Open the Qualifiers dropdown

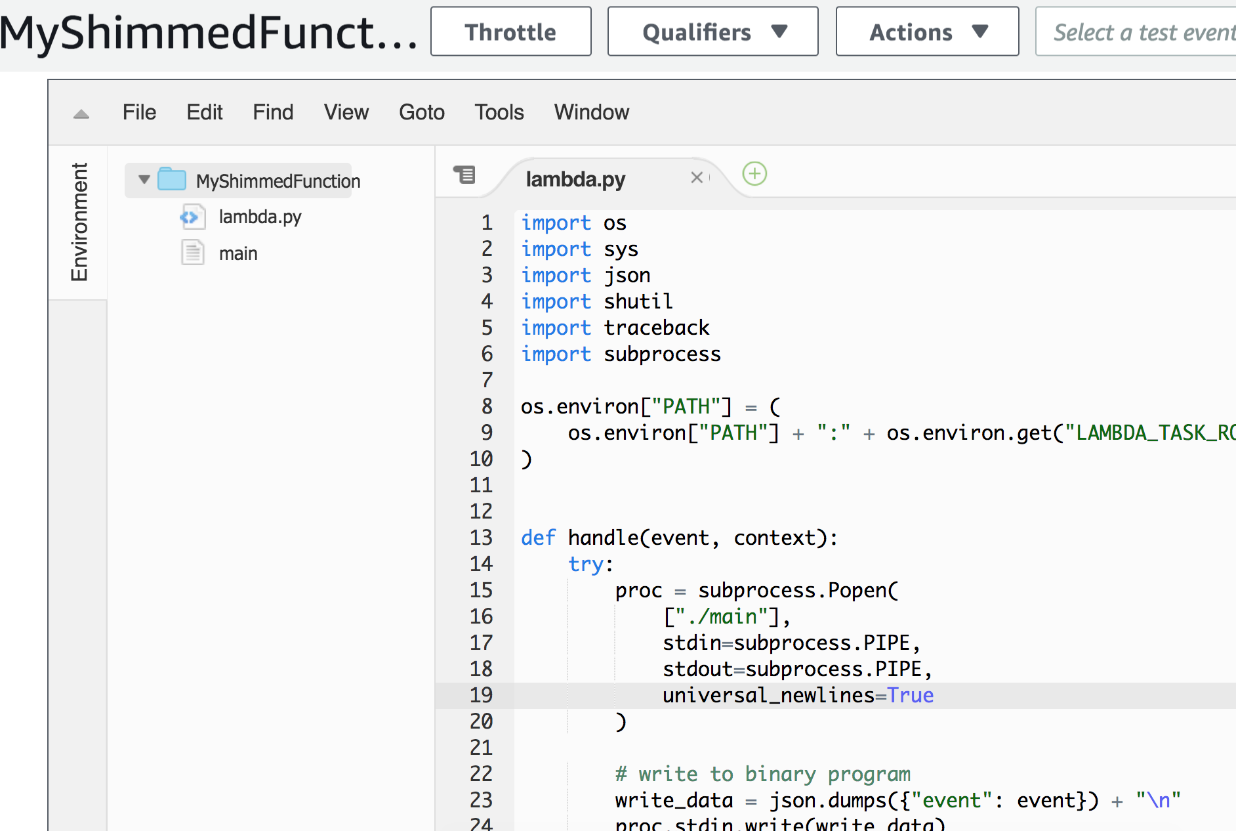[712, 31]
